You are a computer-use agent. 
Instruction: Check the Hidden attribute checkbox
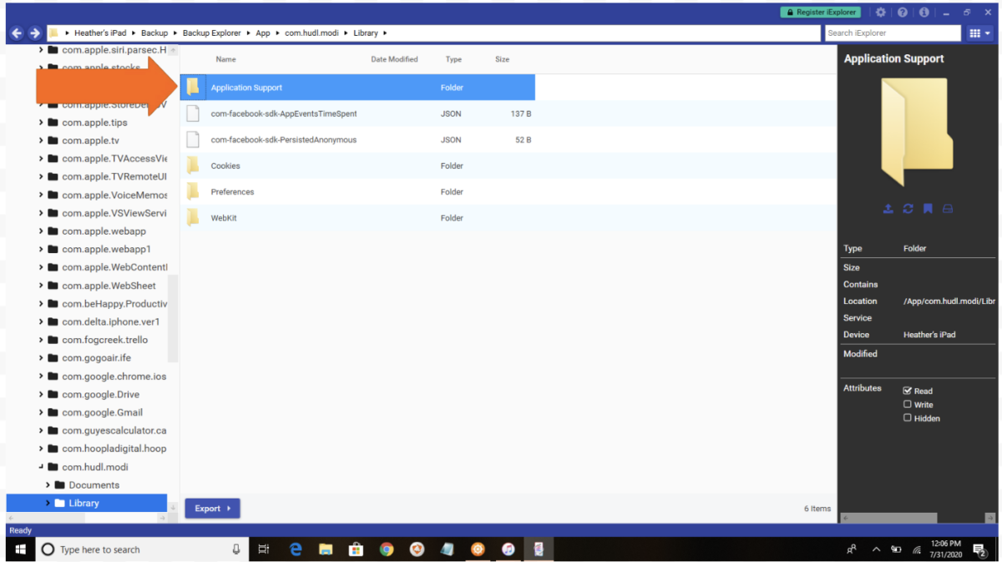pos(908,418)
